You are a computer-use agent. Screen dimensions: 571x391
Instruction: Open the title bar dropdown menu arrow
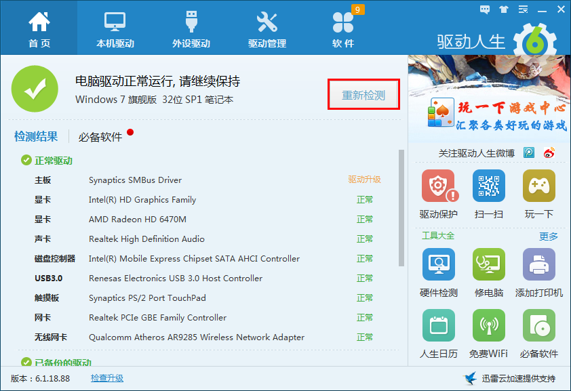522,9
